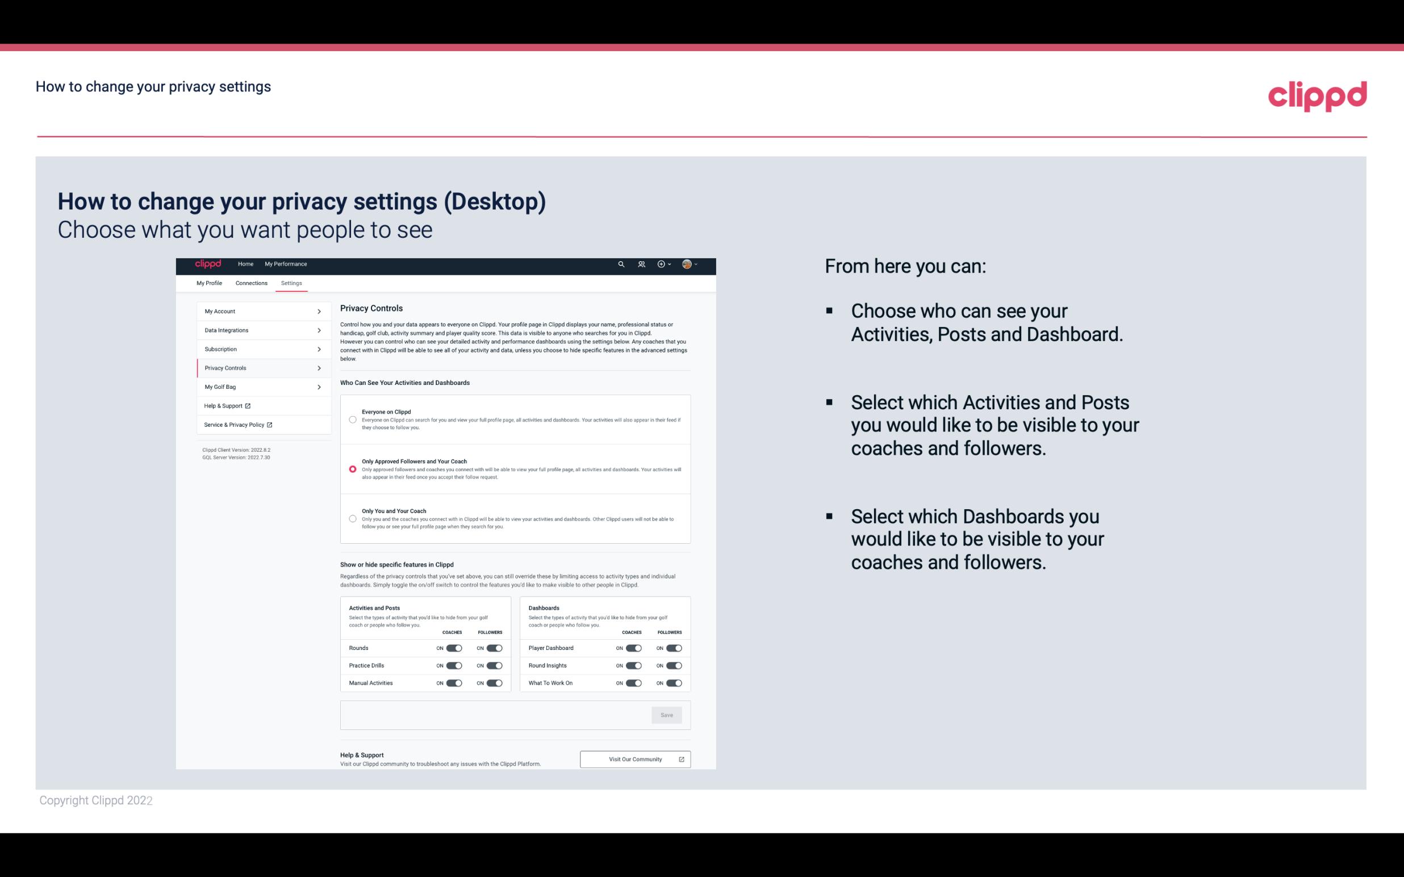This screenshot has height=877, width=1404.
Task: Switch to the My Profile tab
Action: point(208,283)
